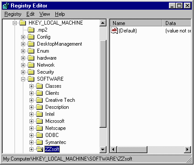The image size is (194, 165).
Task: Click the ODBC folder icon
Action: point(40,135)
